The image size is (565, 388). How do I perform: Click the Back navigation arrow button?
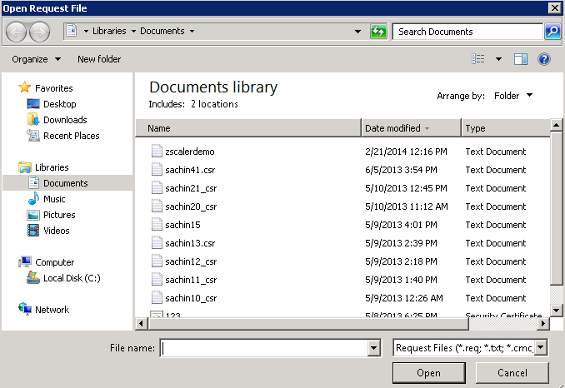click(x=17, y=32)
